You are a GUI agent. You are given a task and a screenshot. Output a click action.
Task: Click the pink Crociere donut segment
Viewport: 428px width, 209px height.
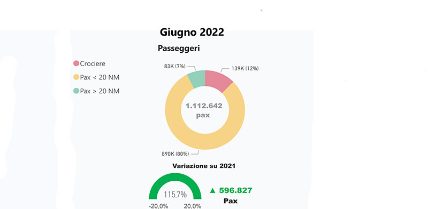click(x=218, y=80)
